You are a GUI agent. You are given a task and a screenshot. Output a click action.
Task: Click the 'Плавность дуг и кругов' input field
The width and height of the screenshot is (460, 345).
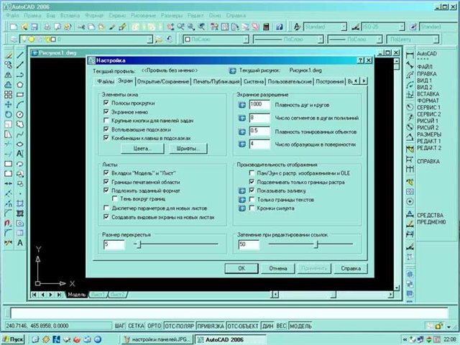click(260, 105)
